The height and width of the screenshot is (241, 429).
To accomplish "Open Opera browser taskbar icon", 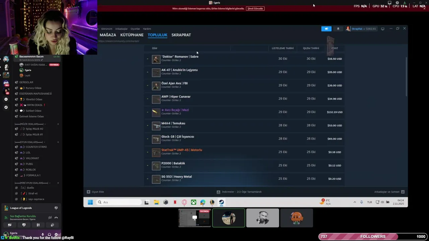I will 184,202.
